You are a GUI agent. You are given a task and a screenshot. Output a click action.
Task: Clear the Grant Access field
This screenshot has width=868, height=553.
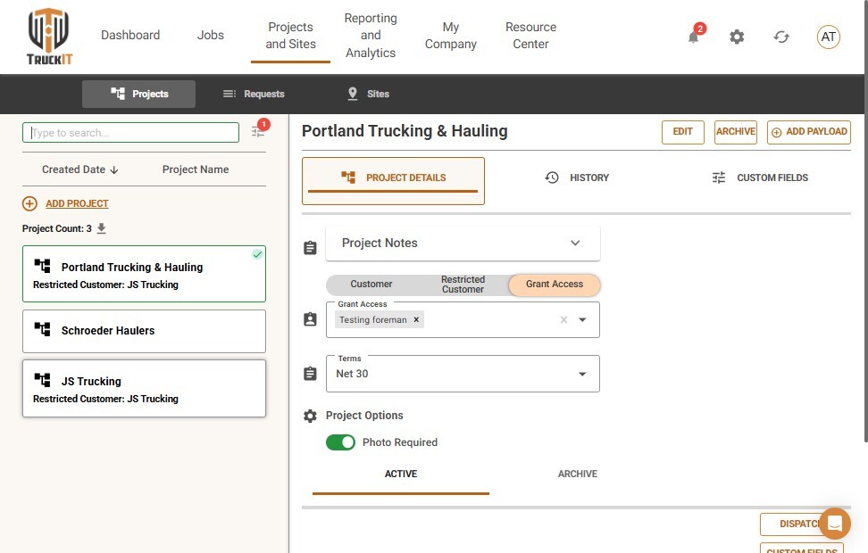tap(563, 319)
